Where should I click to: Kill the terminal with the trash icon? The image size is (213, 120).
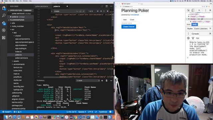point(106,81)
